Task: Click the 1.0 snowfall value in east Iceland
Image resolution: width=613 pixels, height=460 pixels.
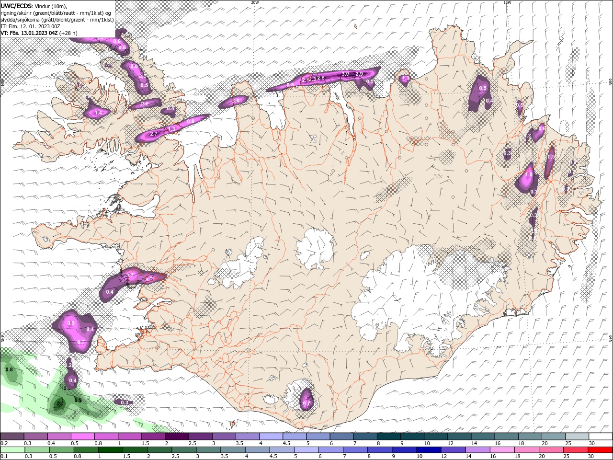Action: 529,175
